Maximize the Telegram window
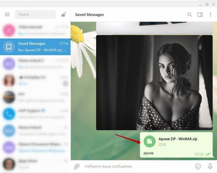Image resolution: width=217 pixels, height=173 pixels. coord(207,4)
